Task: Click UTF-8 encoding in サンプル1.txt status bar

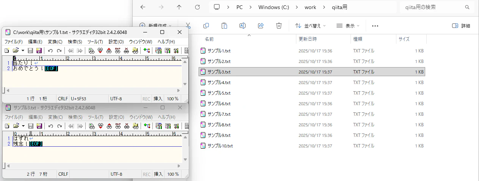Action: (x=116, y=99)
